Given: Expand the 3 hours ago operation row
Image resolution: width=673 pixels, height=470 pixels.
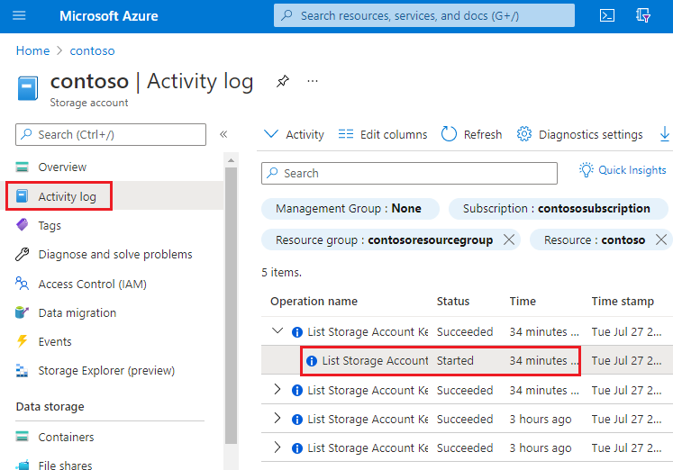Looking at the screenshot, I should (x=277, y=419).
